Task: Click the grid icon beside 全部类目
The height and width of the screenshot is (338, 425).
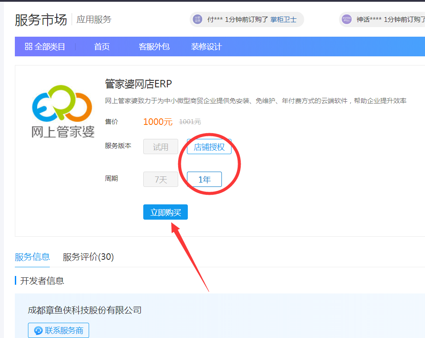Action: (x=28, y=47)
